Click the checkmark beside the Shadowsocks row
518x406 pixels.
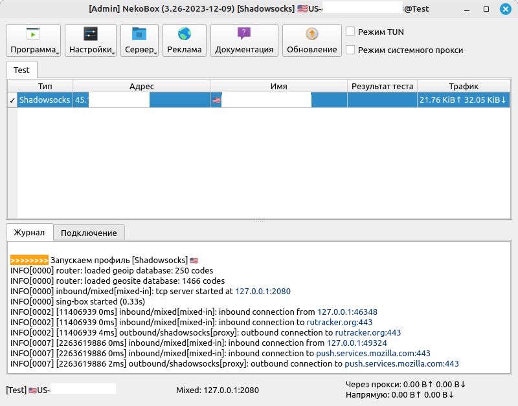click(x=12, y=100)
